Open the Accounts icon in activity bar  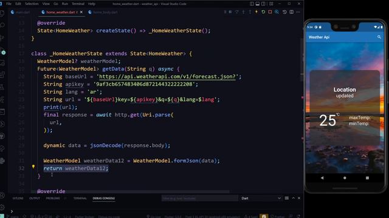click(2, 195)
